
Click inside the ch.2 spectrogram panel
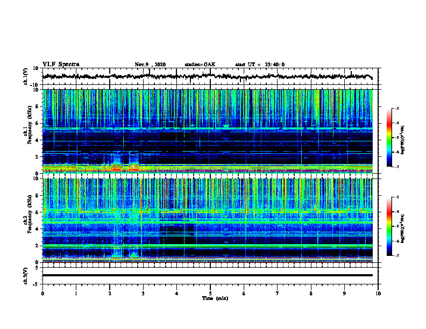coord(208,220)
